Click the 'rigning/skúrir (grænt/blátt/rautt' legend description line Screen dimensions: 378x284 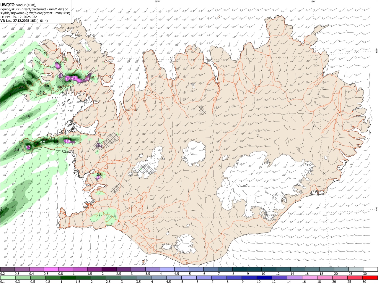click(x=34, y=9)
